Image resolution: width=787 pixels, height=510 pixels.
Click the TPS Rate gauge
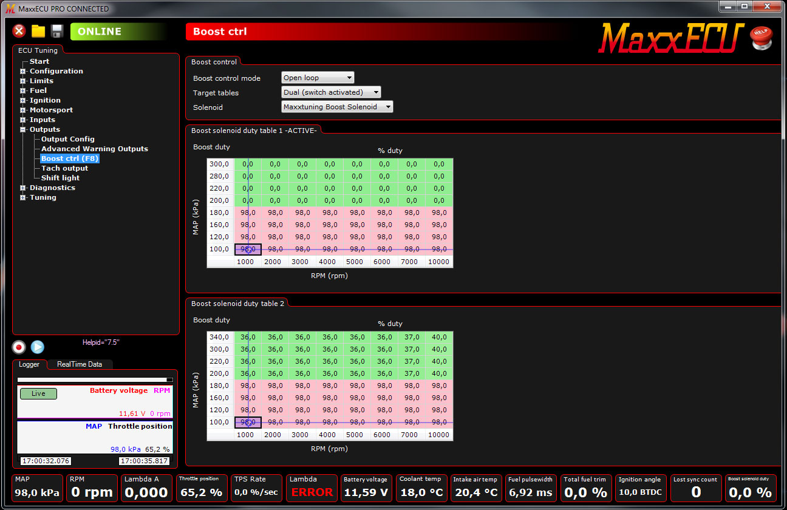[x=256, y=488]
